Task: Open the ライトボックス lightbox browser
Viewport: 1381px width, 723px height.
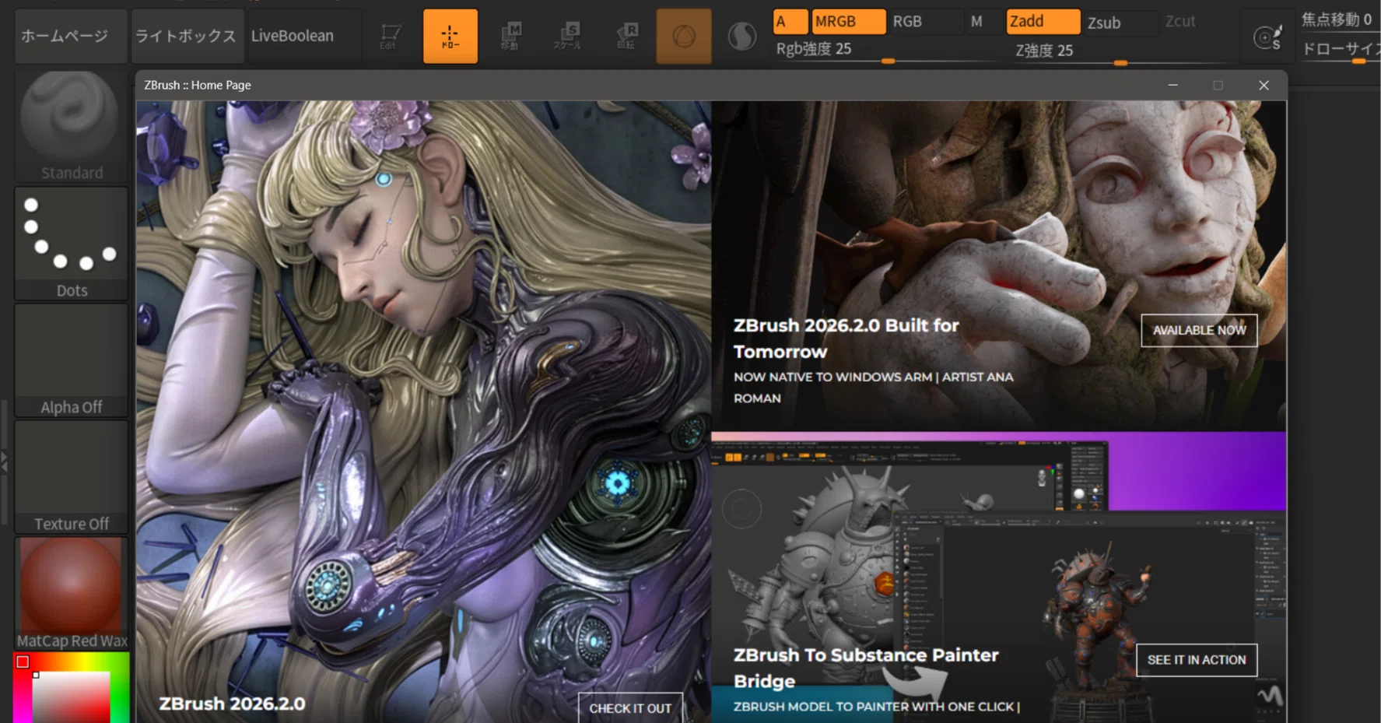Action: [x=187, y=36]
